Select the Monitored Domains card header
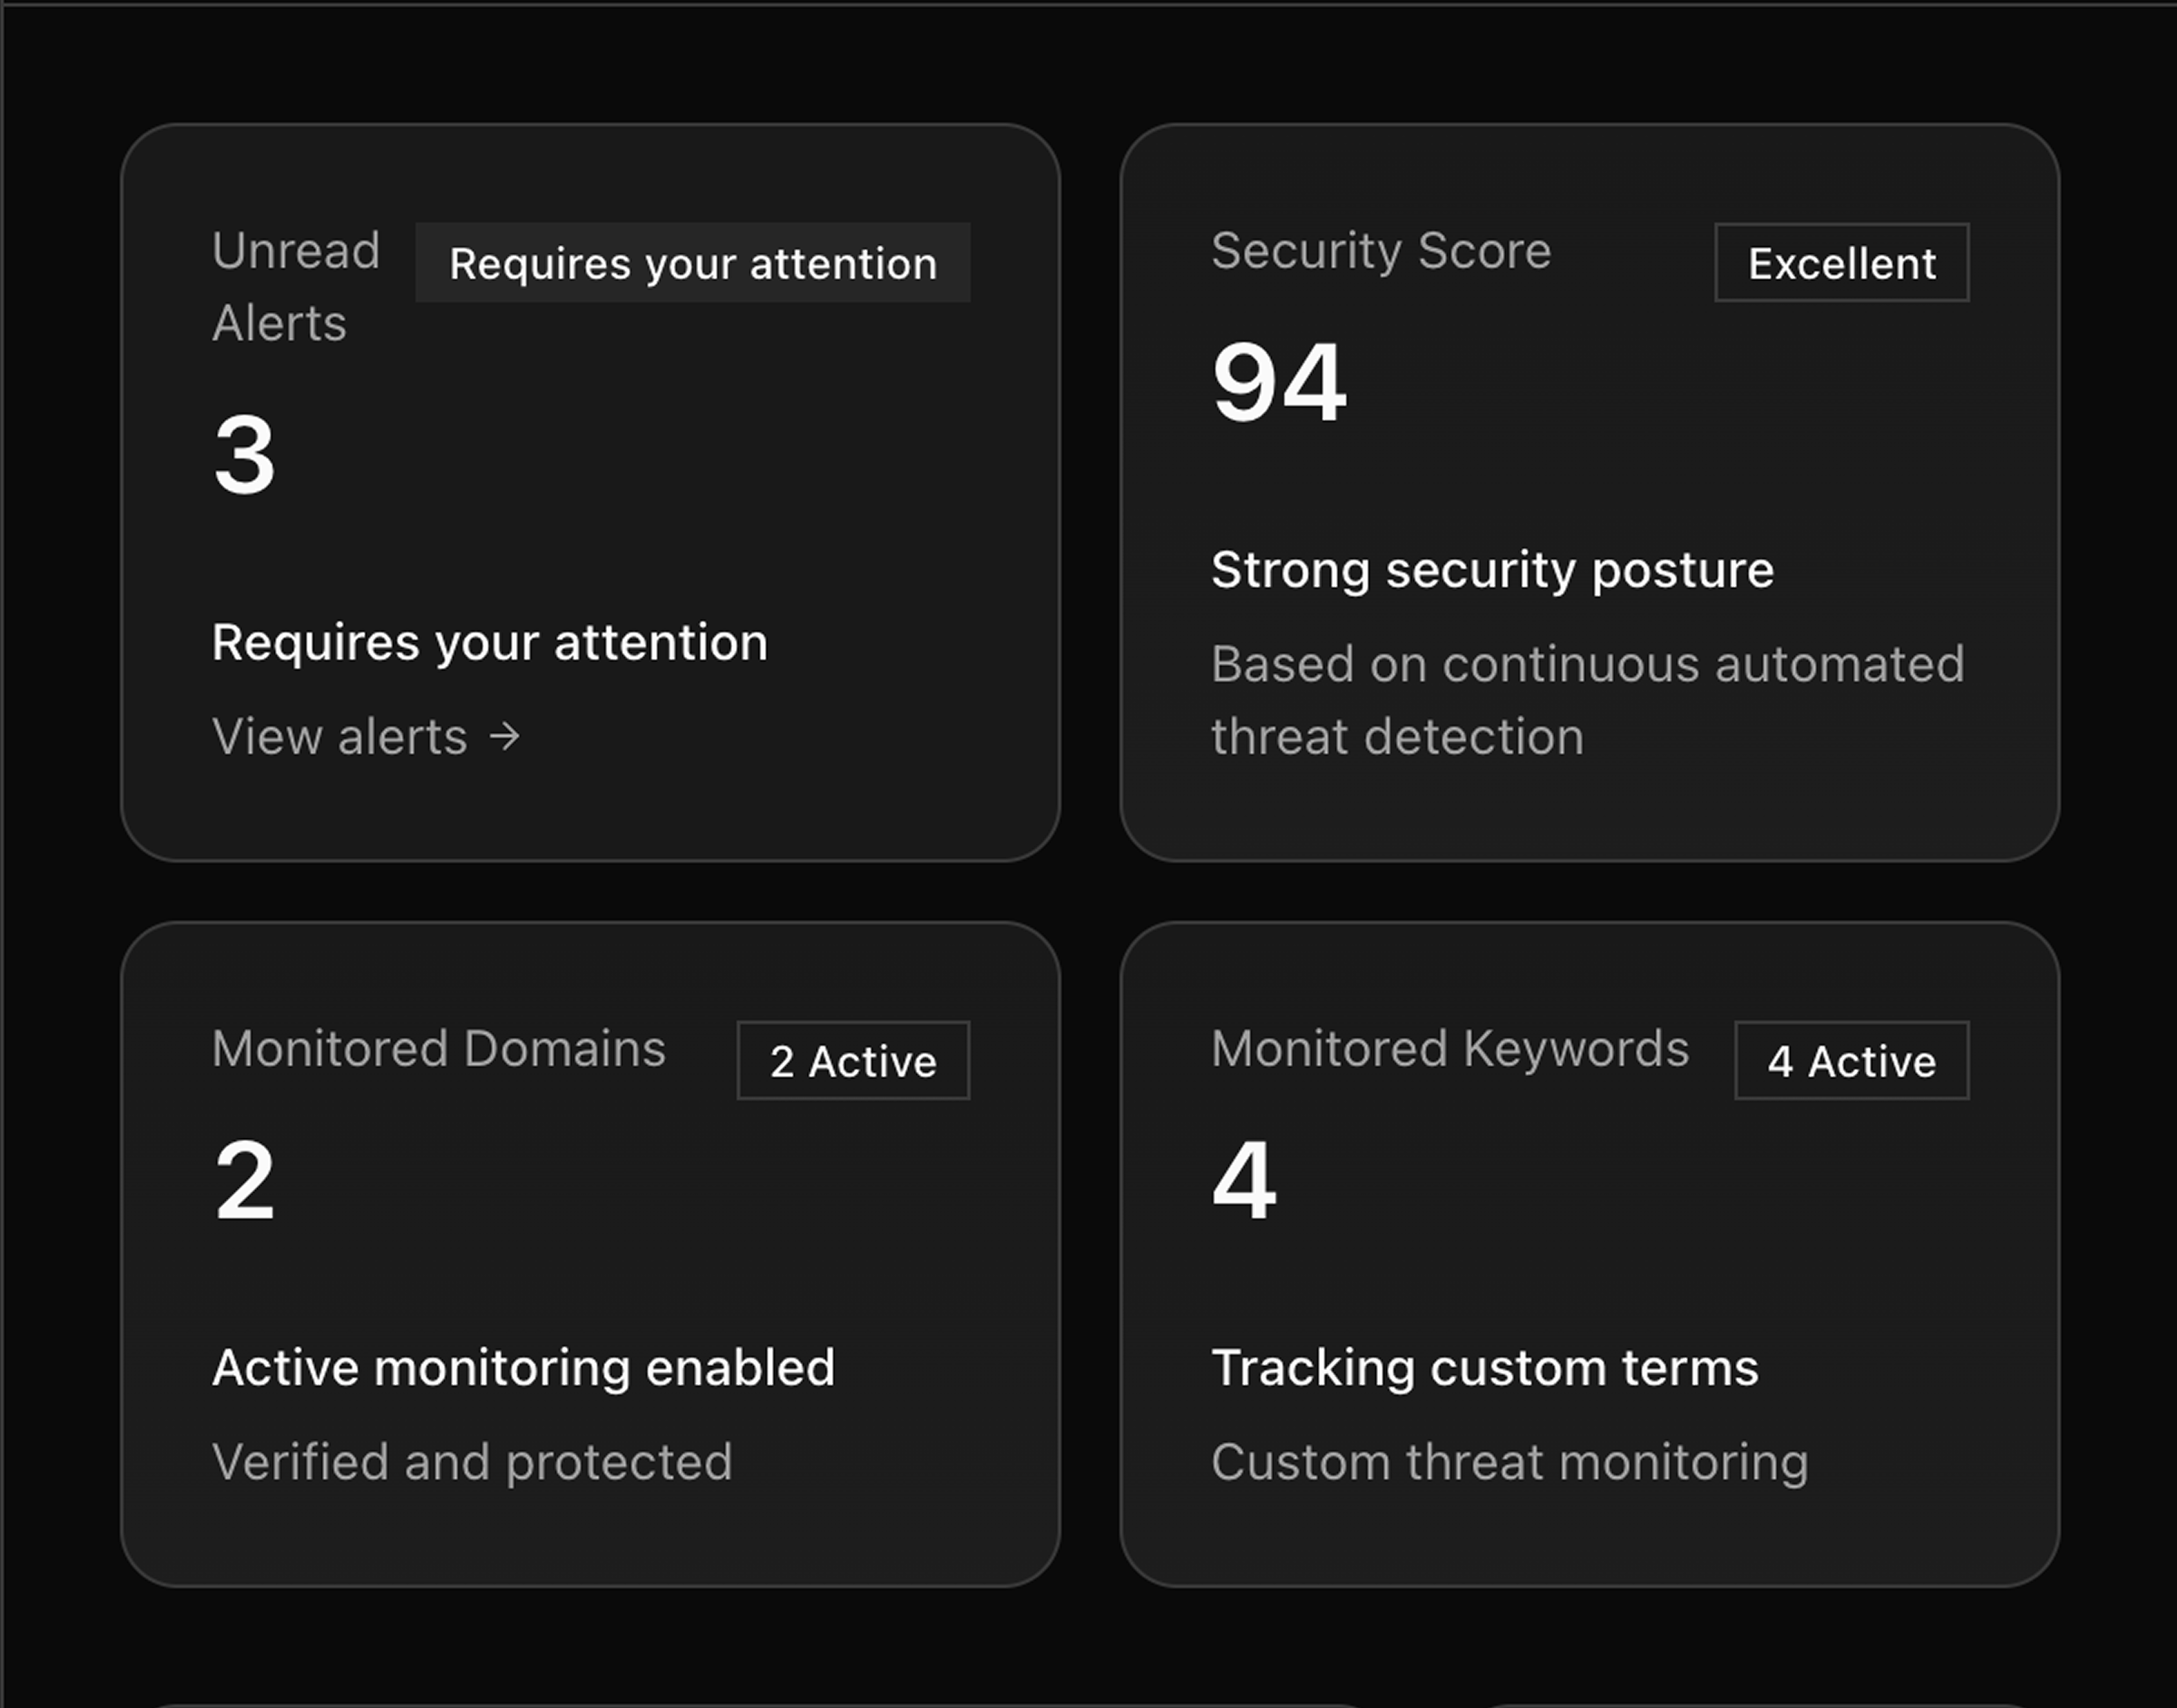This screenshot has height=1708, width=2177. pos(438,1049)
